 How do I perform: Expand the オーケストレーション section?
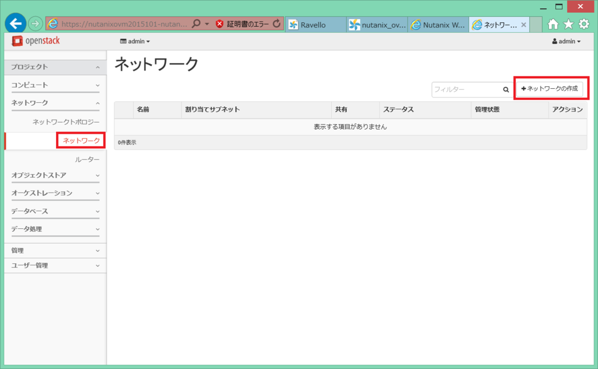(55, 193)
